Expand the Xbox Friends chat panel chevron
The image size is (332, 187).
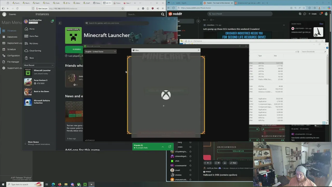click(163, 147)
